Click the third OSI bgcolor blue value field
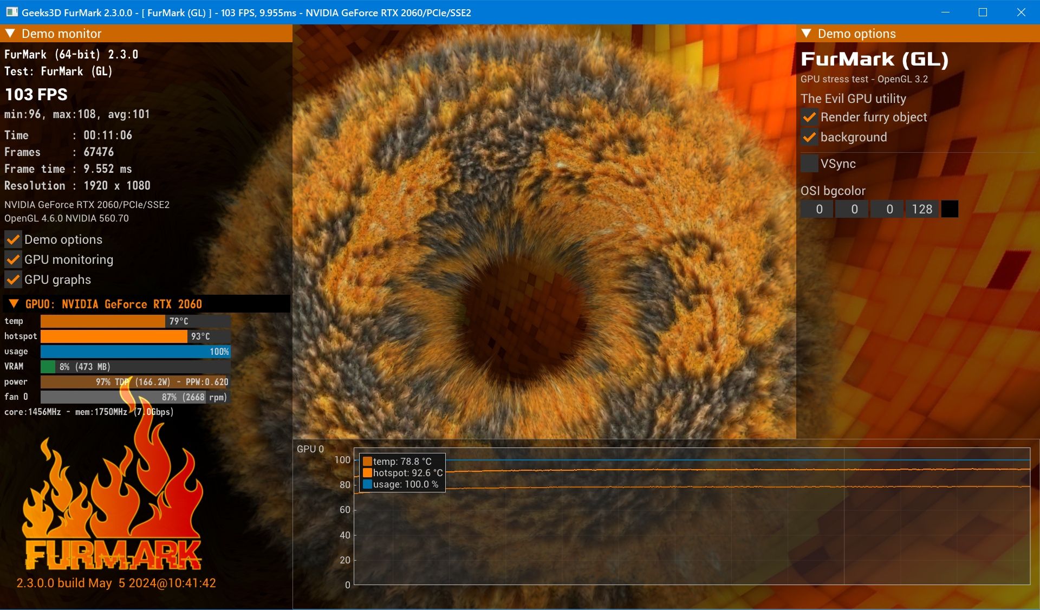The width and height of the screenshot is (1040, 610). 887,209
